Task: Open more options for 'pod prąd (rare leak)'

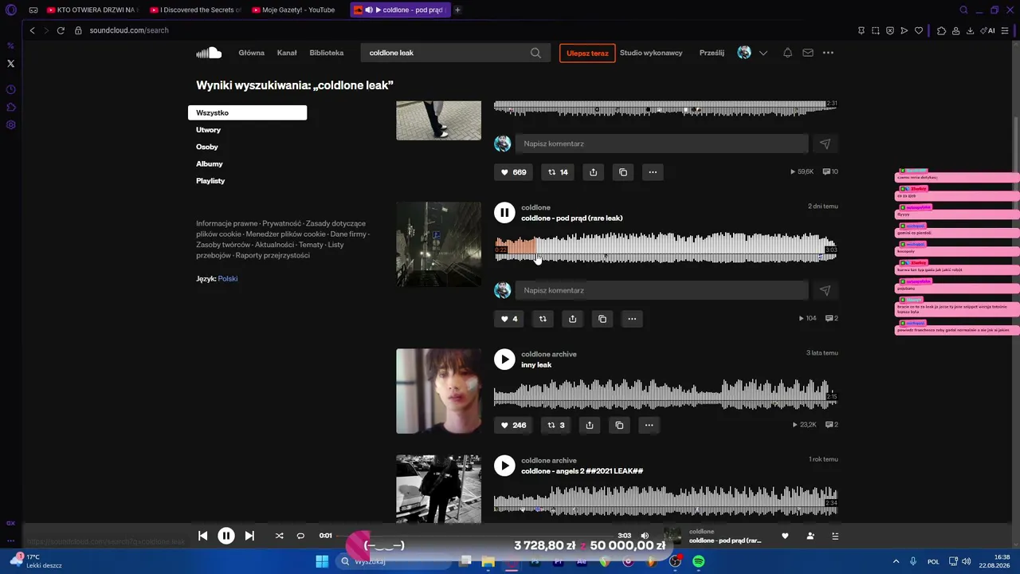Action: (x=632, y=319)
